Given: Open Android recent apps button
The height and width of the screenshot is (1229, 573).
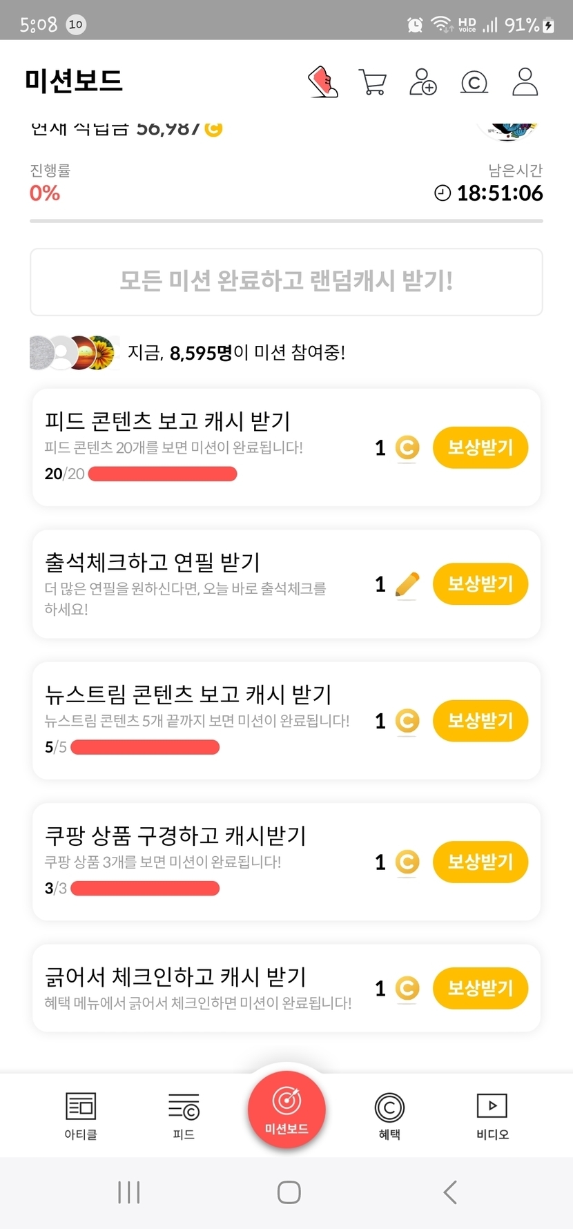Looking at the screenshot, I should click(129, 1192).
